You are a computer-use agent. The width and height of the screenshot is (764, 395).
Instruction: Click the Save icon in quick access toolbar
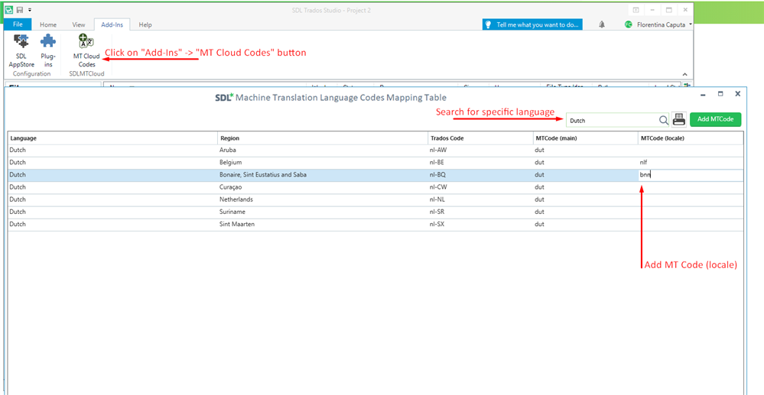[19, 10]
